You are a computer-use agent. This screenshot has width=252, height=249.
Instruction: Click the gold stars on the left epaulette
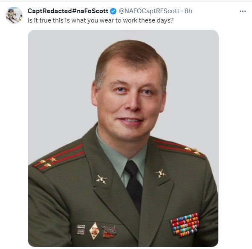point(48,162)
